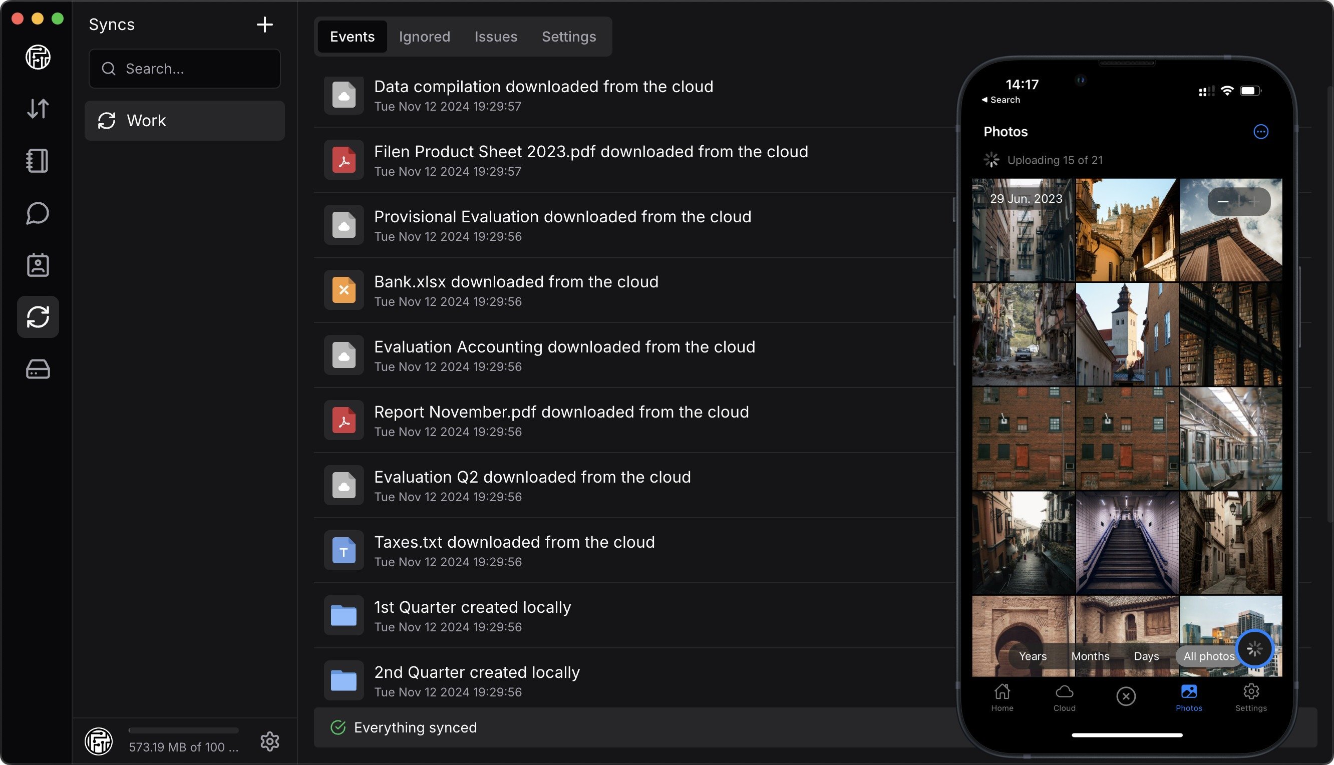This screenshot has width=1334, height=765.
Task: Click the minus zoom button on photo grid
Action: (x=1223, y=201)
